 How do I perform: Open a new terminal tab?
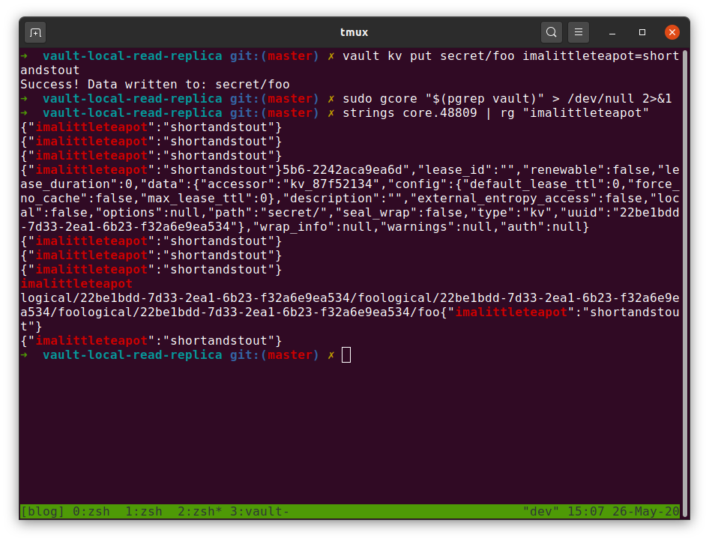point(35,32)
